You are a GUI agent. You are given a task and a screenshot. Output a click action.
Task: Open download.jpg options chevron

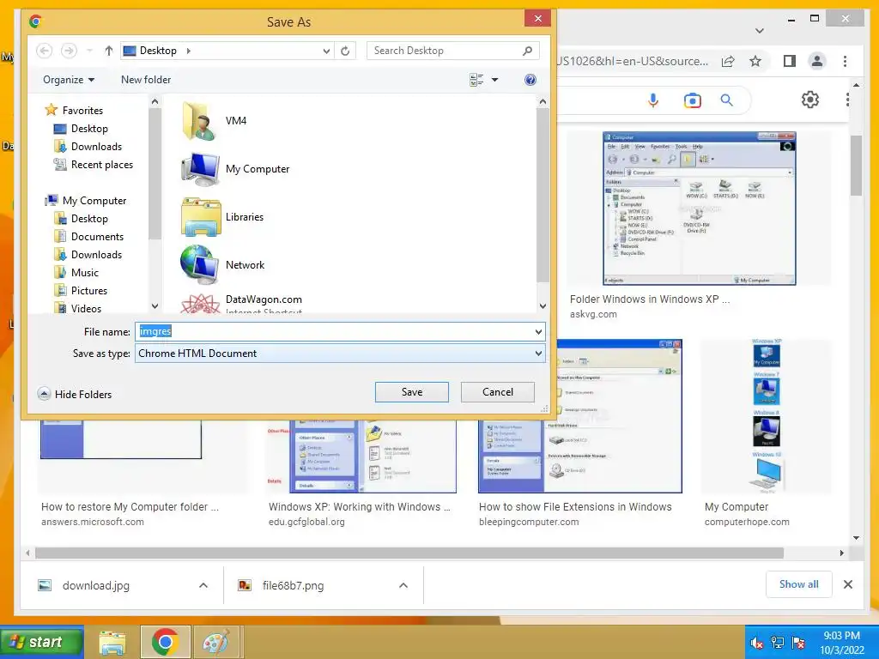(x=203, y=585)
